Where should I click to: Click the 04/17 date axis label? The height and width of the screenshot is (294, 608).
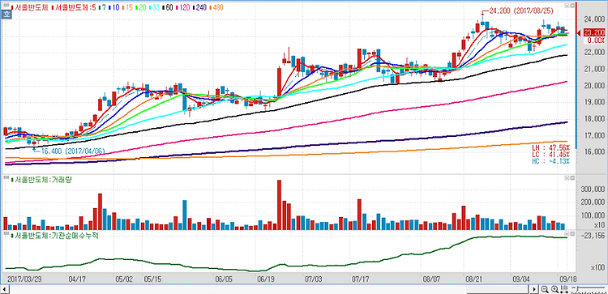point(77,279)
